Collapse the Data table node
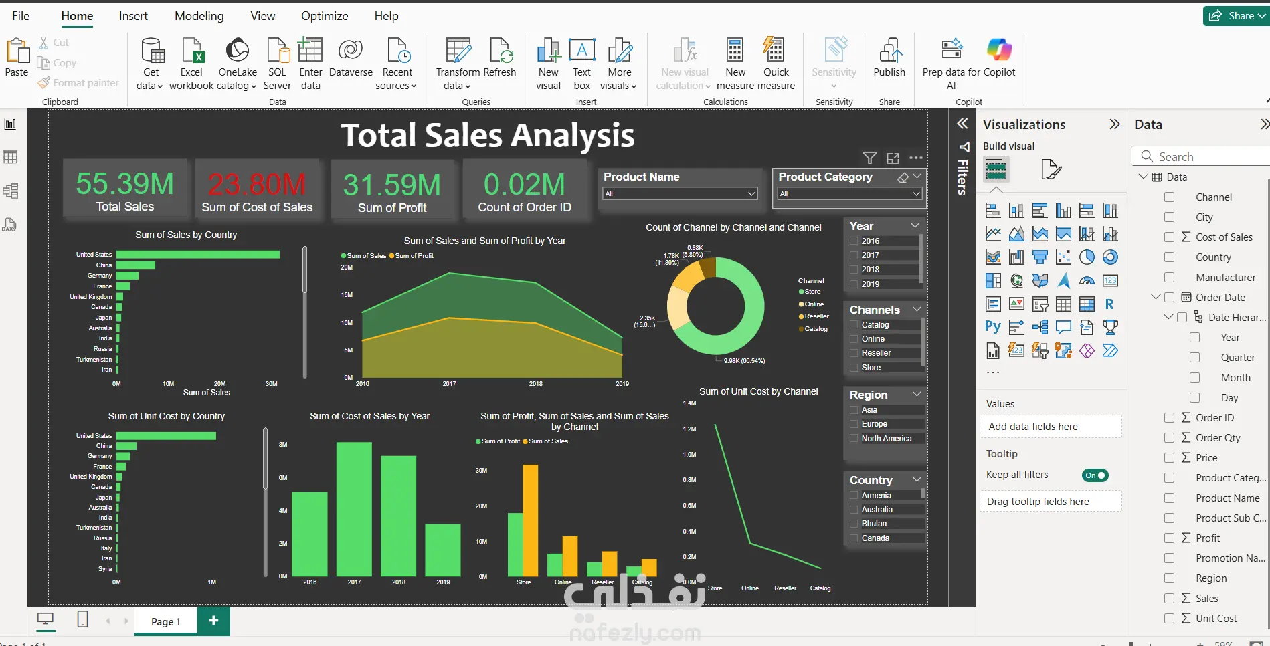This screenshot has height=646, width=1270. pyautogui.click(x=1143, y=177)
